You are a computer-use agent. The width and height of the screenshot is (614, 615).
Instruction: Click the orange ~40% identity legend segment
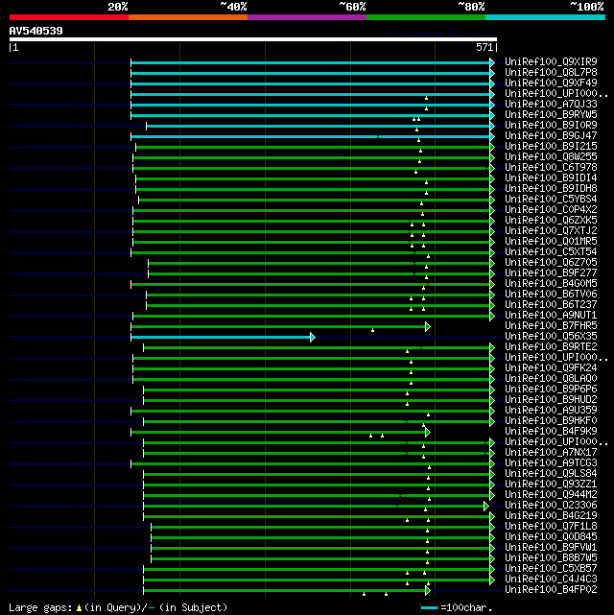point(188,17)
